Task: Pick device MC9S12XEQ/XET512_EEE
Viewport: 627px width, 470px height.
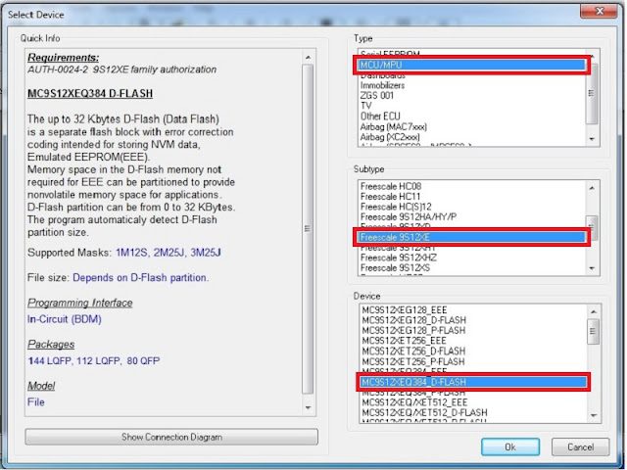Action: [x=414, y=402]
